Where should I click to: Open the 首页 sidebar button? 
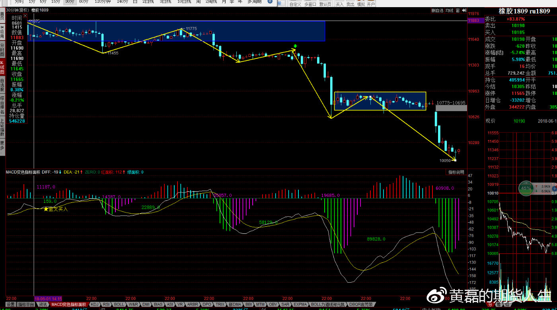pyautogui.click(x=2, y=16)
